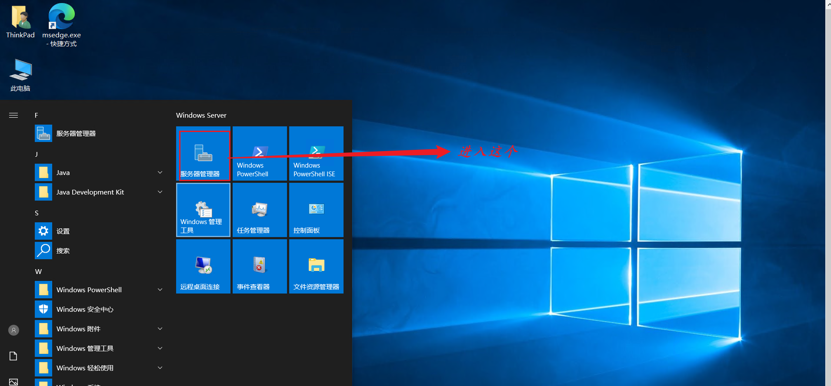Jump via the letter W header
The image size is (831, 386).
(38, 271)
